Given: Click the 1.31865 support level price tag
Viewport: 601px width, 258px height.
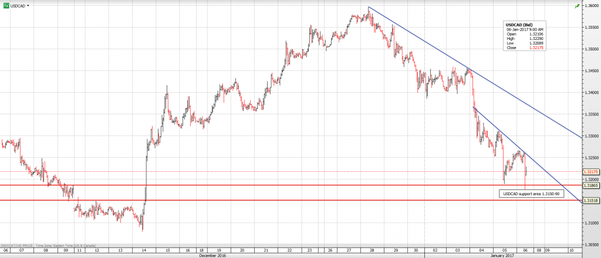Looking at the screenshot, I should (x=590, y=185).
